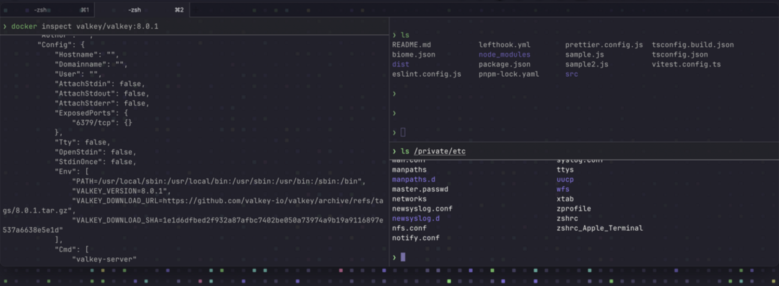The width and height of the screenshot is (779, 286).
Task: Click the "AttachStdin": false line
Action: [x=99, y=84]
